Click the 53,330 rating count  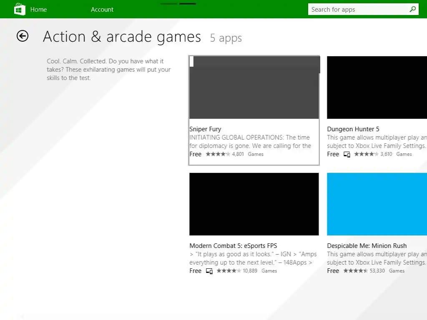point(377,271)
